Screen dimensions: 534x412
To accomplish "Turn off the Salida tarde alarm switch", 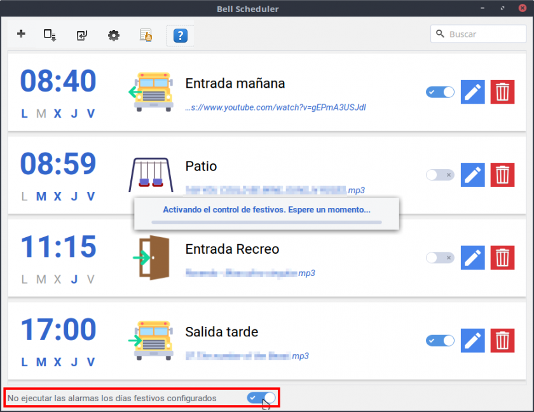I will coord(440,340).
